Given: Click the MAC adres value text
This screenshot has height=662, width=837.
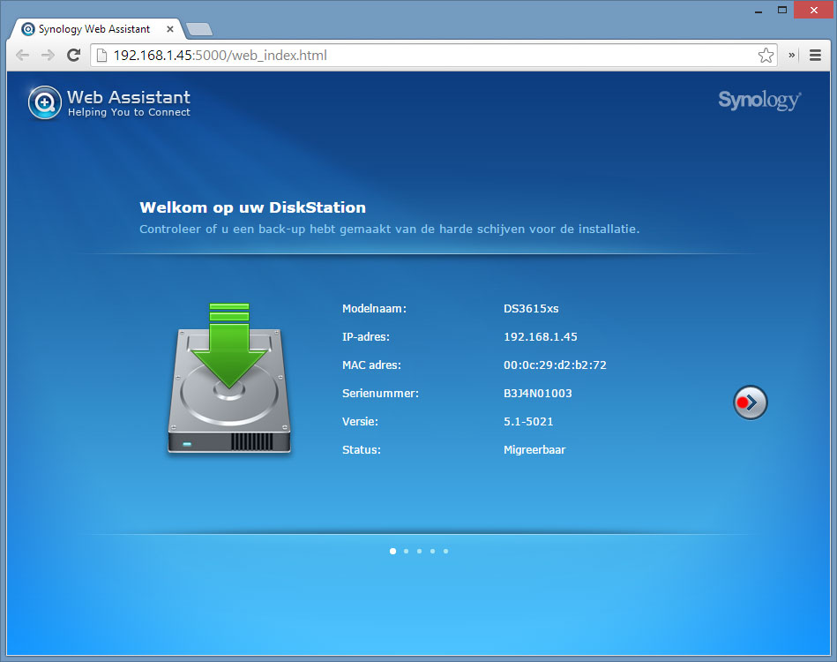Looking at the screenshot, I should [555, 365].
